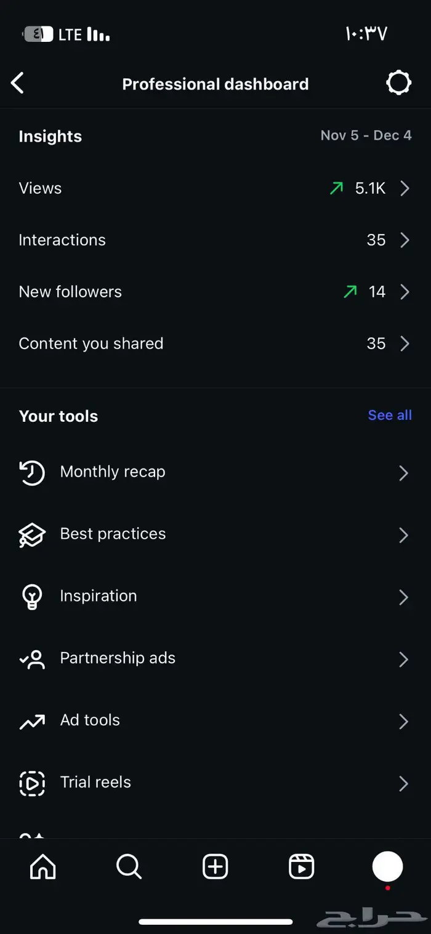Screen dimensions: 431x934
Task: Tap the Nov 5 - Dec 4 date range
Action: (x=366, y=135)
